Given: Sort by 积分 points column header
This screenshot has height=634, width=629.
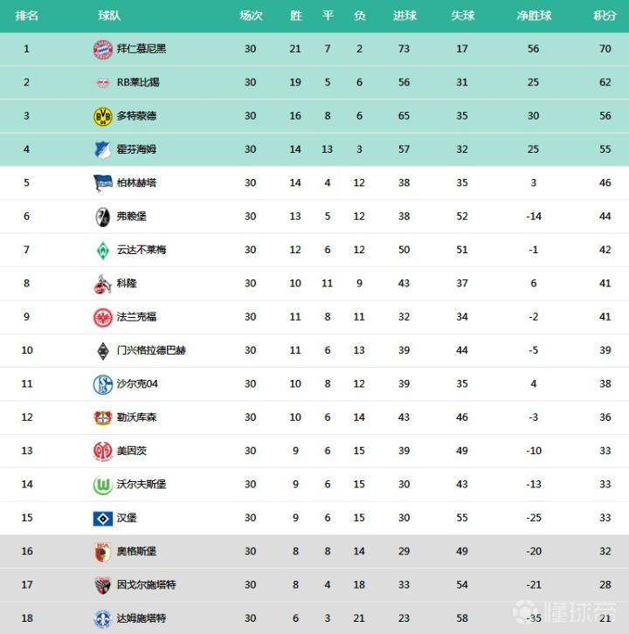Looking at the screenshot, I should click(605, 16).
